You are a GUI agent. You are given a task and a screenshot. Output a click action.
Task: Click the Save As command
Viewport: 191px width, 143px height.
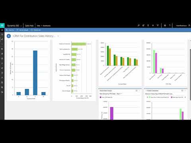point(10,30)
